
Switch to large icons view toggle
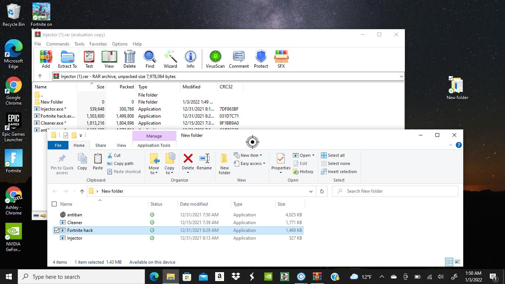point(457,262)
